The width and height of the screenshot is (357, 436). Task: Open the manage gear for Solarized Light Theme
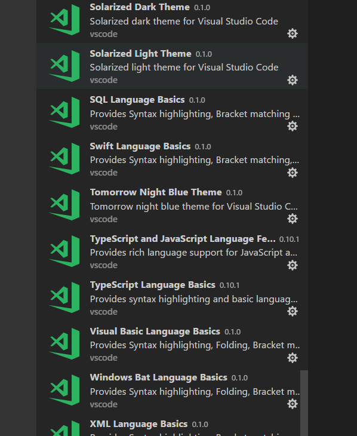click(x=292, y=80)
